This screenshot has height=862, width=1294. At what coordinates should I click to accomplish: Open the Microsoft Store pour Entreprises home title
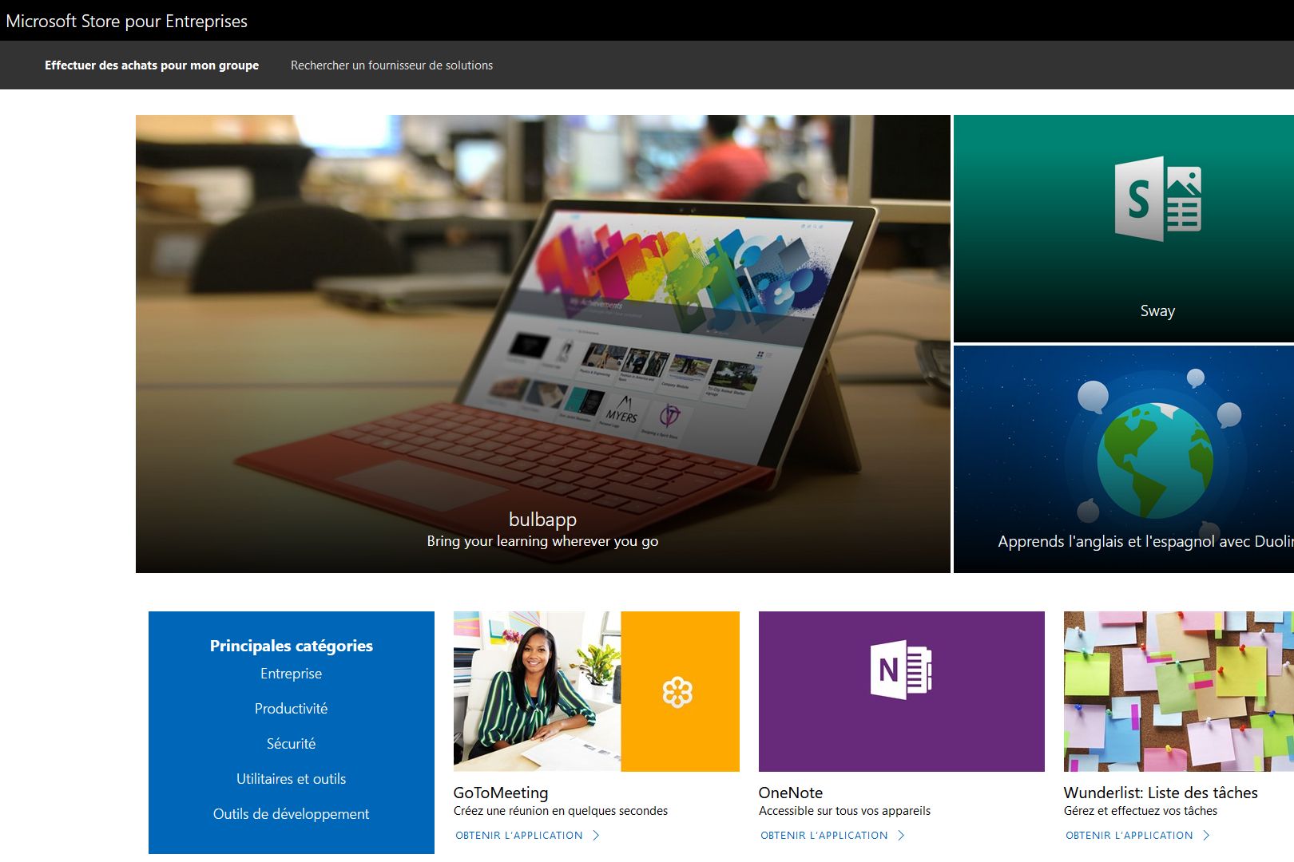click(126, 22)
